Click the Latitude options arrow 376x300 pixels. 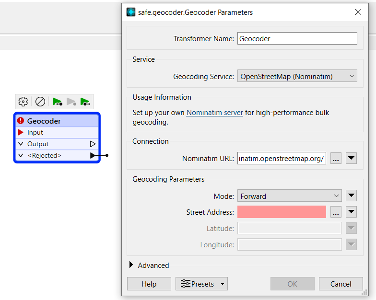point(351,228)
